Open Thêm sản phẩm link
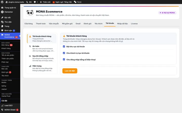 click(8, 59)
